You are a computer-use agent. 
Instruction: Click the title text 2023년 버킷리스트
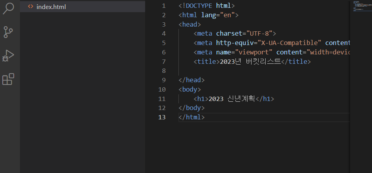coord(250,61)
